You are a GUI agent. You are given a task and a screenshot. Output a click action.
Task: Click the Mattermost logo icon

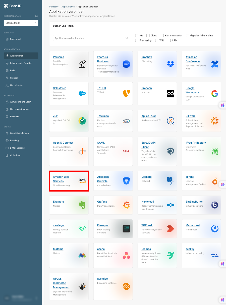(215, 228)
